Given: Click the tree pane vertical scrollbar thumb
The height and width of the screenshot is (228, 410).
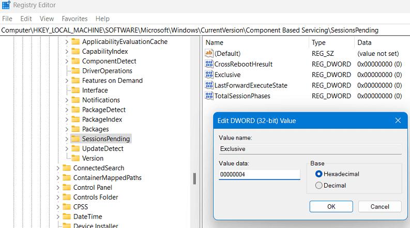Looking at the screenshot, I should coord(194,178).
